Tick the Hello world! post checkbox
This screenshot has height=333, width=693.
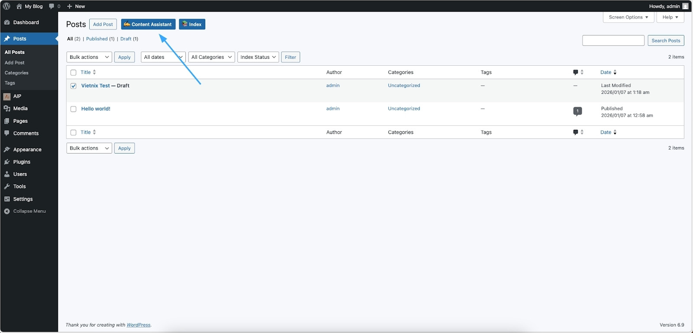[x=74, y=109]
